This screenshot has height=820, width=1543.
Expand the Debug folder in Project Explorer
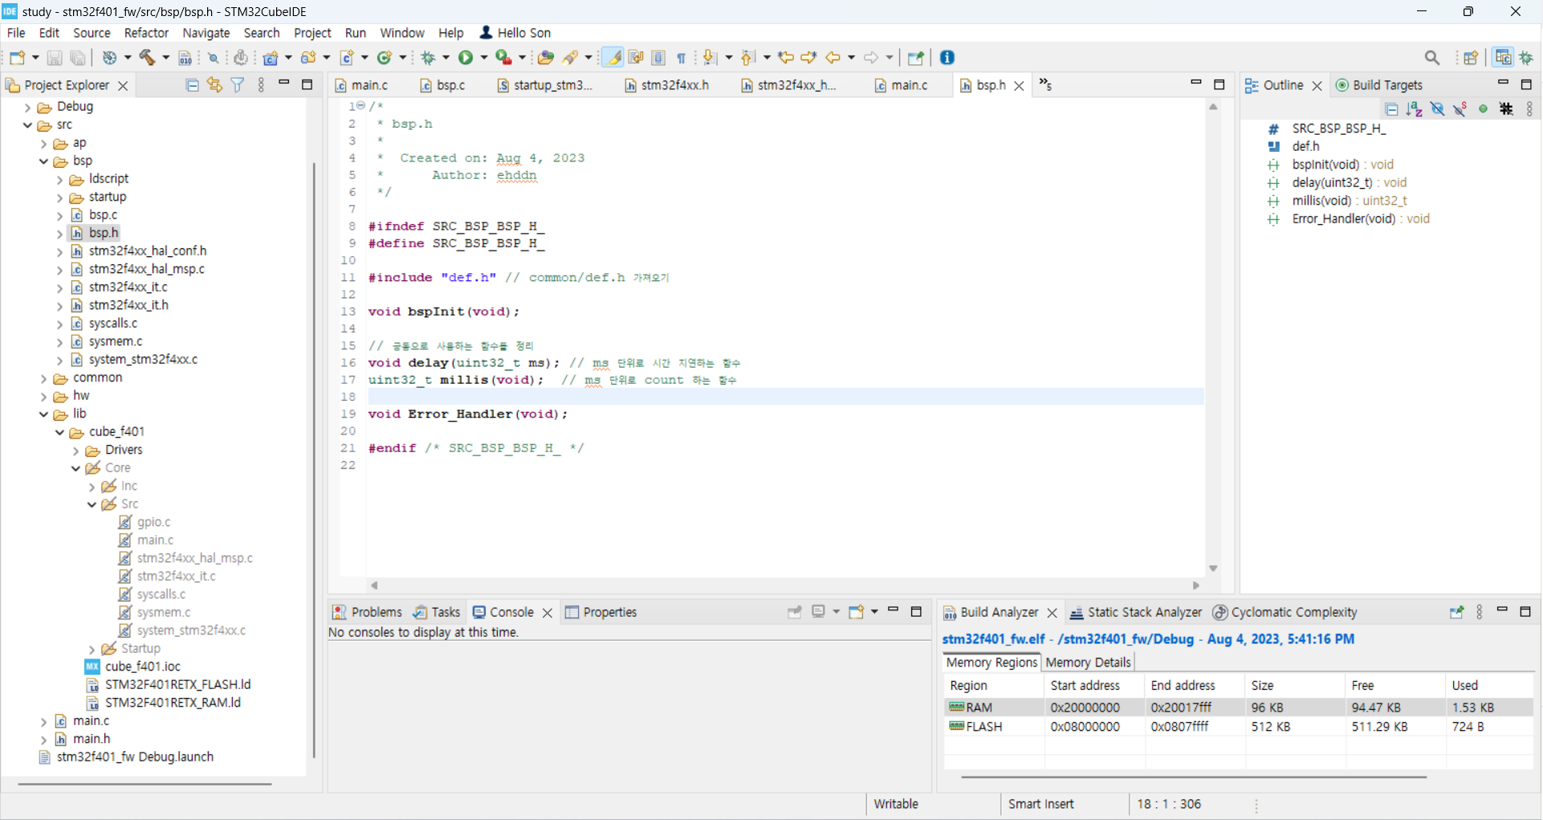pos(28,107)
